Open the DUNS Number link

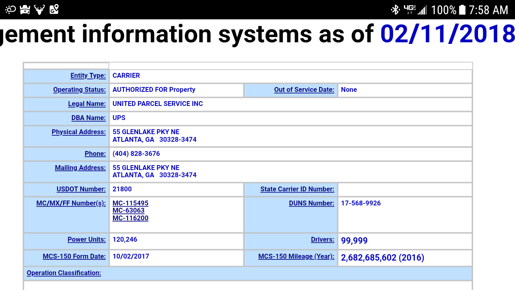311,203
